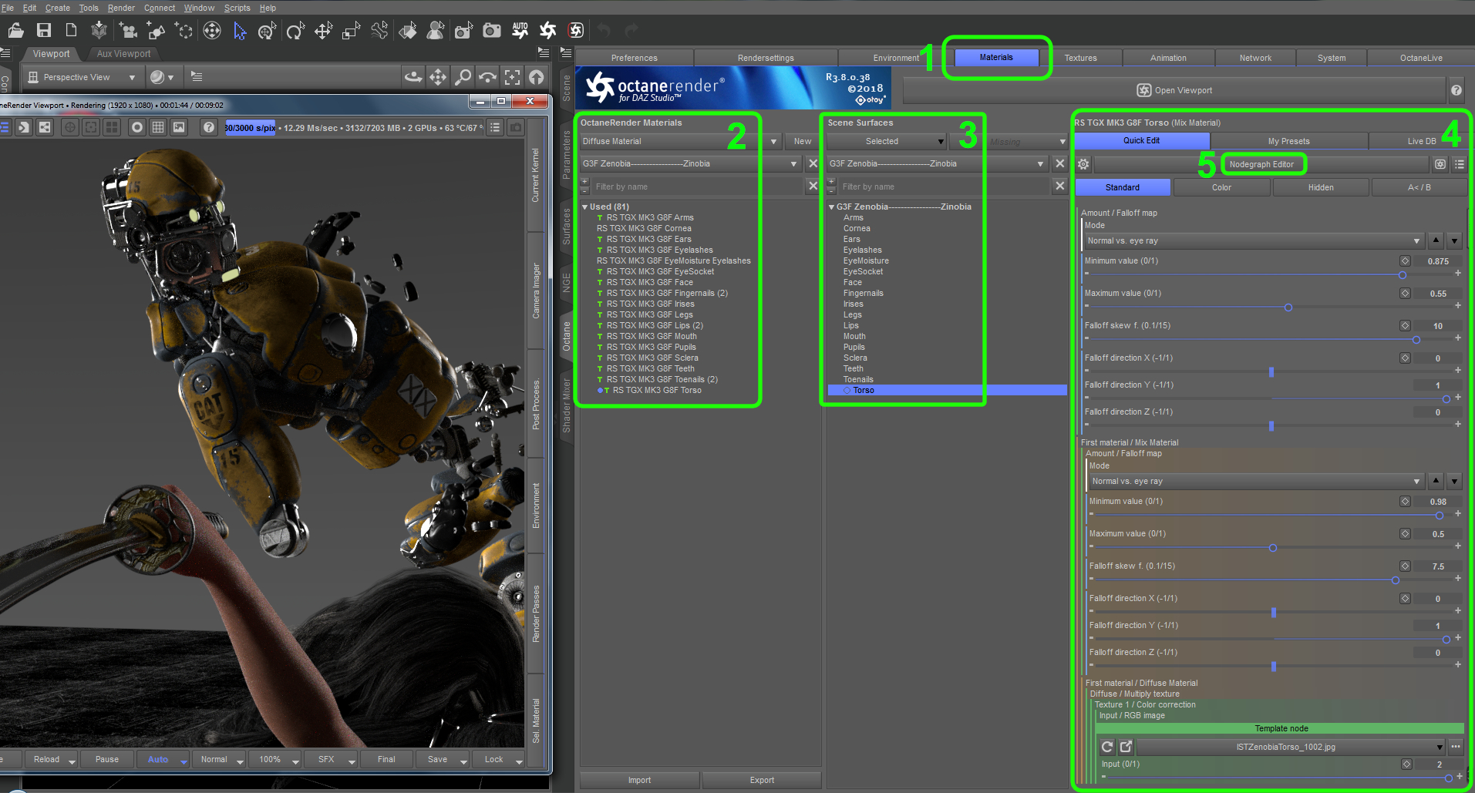
Task: Collapse the Used (81) materials tree
Action: point(585,207)
